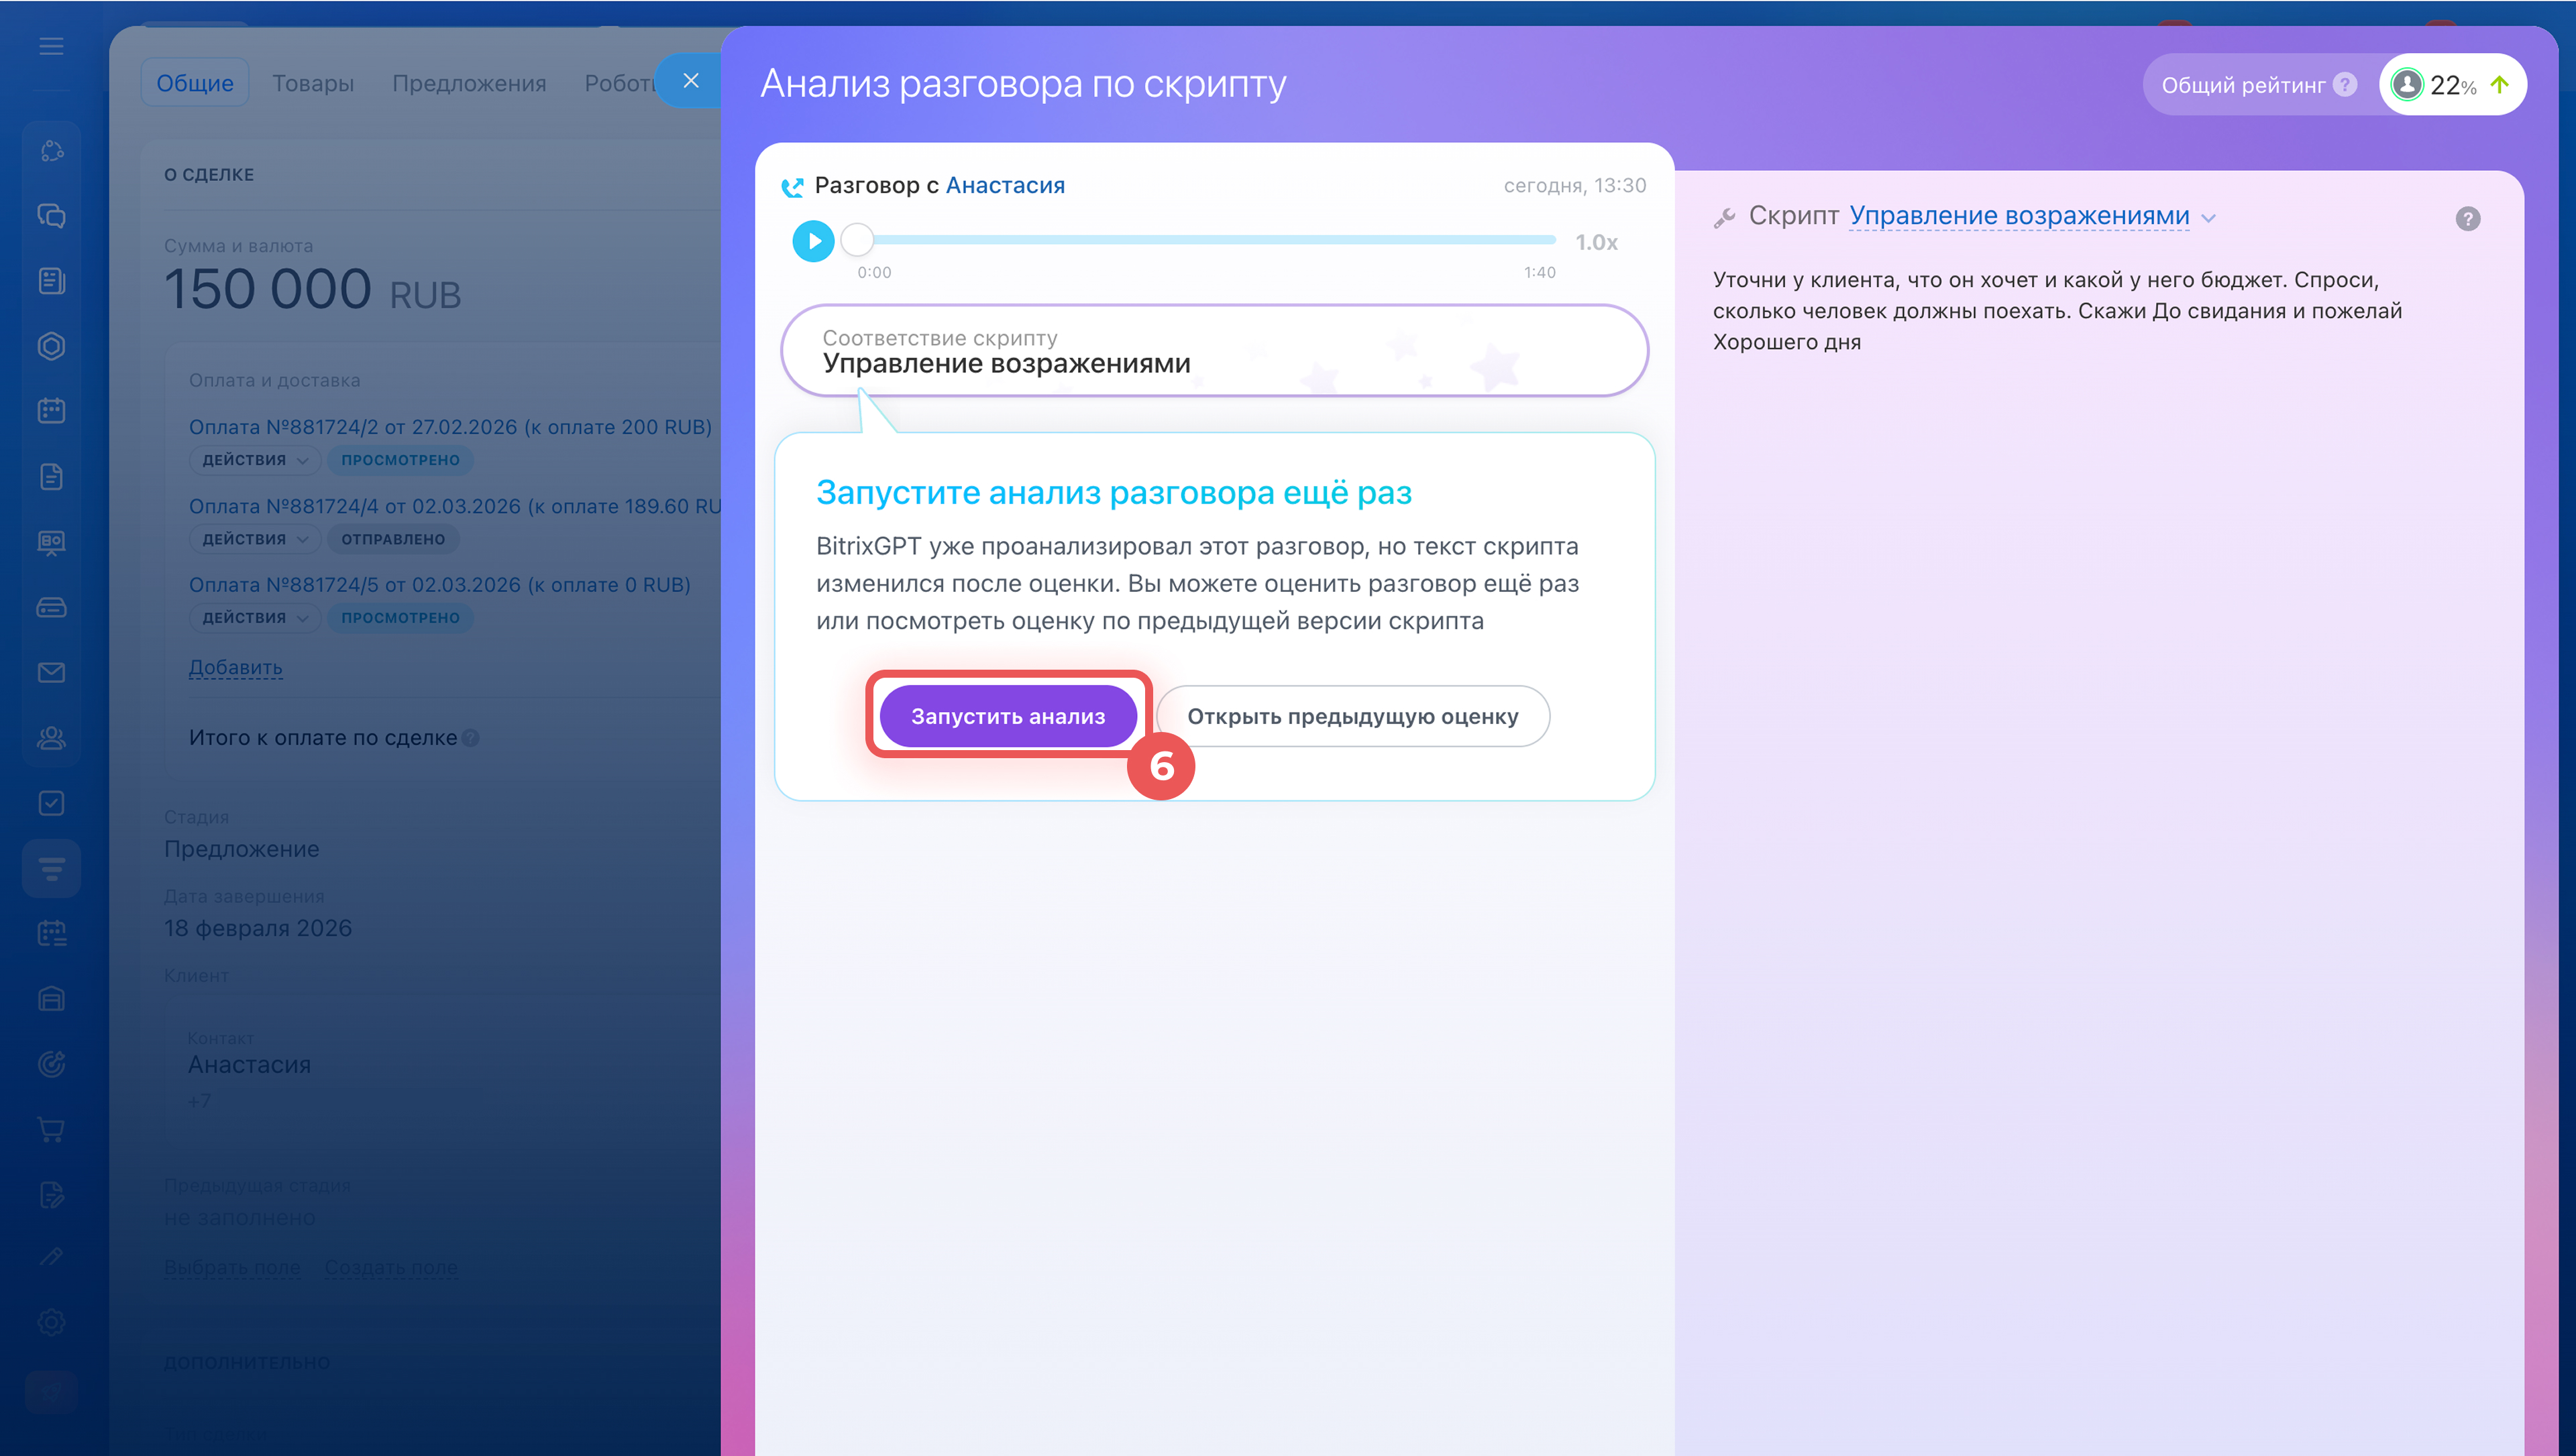
Task: Click the 22% rating badge
Action: pyautogui.click(x=2452, y=85)
